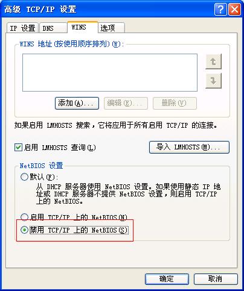The width and height of the screenshot is (244, 291).
Task: Click the 删除 button
Action: (x=175, y=103)
